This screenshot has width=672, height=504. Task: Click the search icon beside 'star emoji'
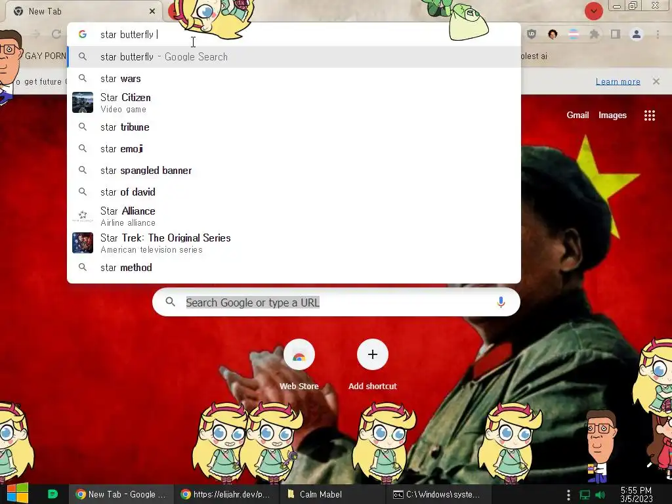pyautogui.click(x=83, y=148)
